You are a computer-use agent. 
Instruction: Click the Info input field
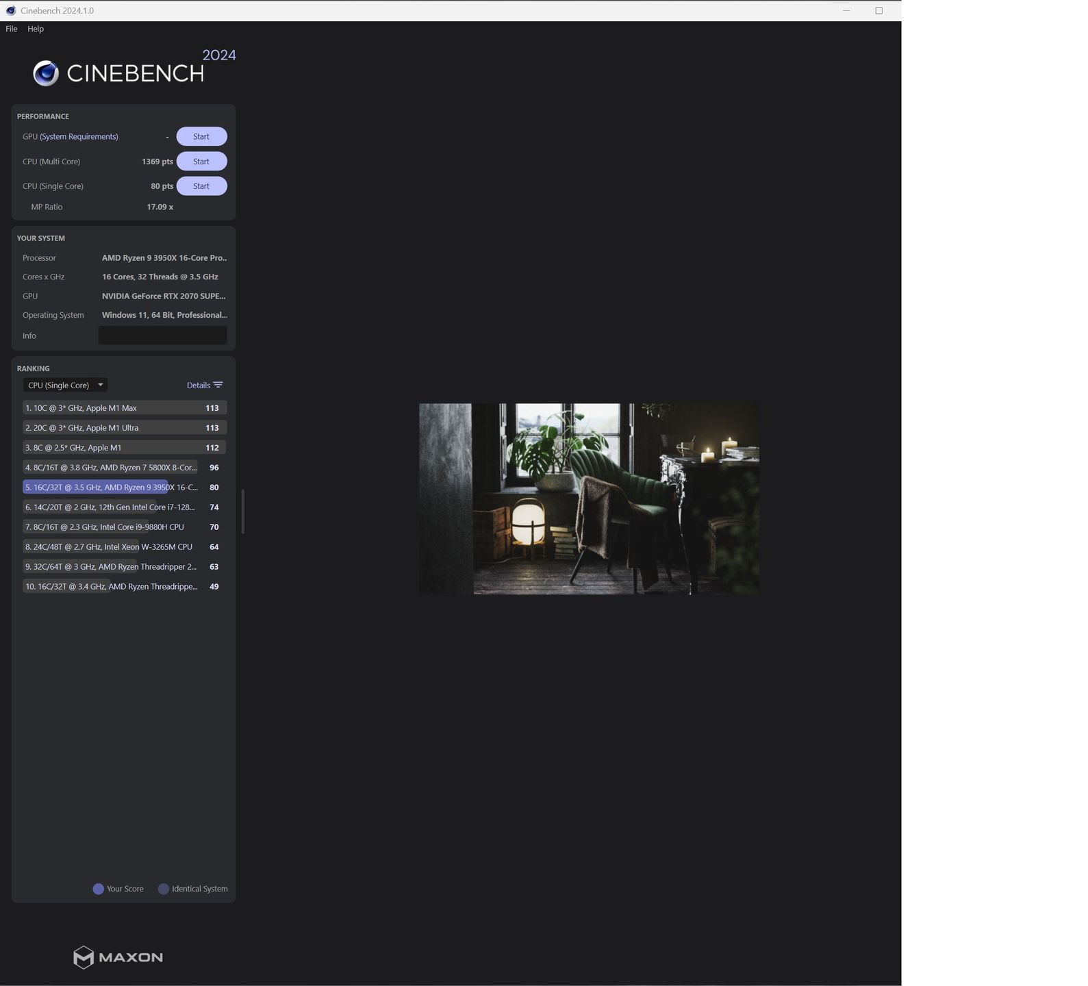(163, 336)
